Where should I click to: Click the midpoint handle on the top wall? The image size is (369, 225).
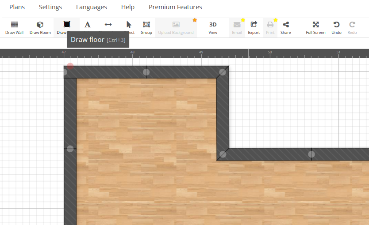click(146, 72)
